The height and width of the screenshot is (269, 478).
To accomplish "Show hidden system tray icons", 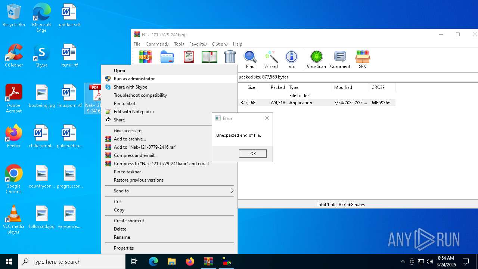I will 403,262.
